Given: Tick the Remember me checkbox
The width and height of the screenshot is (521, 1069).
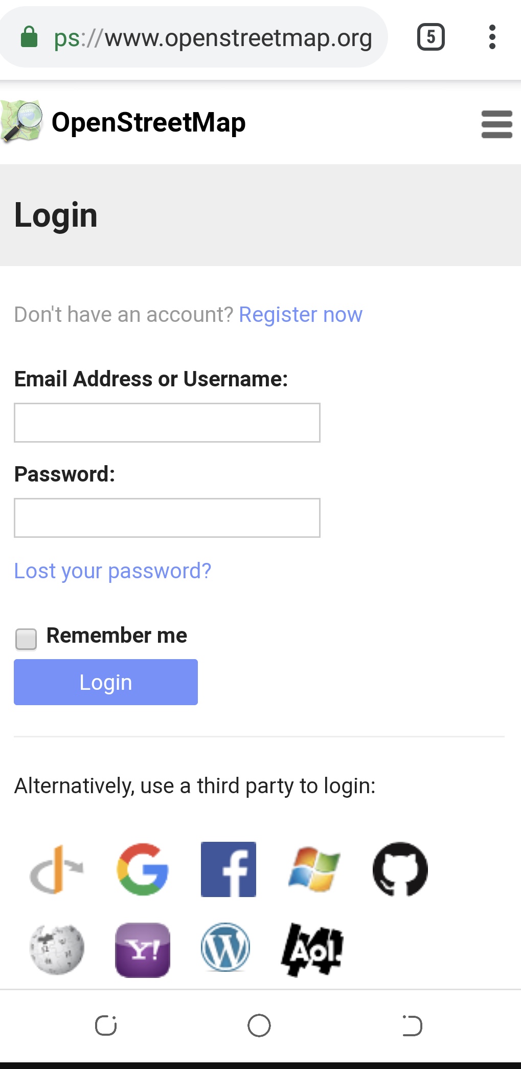Looking at the screenshot, I should point(26,639).
